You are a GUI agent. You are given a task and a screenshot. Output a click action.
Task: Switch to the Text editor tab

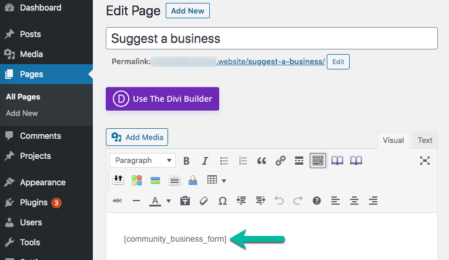tap(425, 140)
